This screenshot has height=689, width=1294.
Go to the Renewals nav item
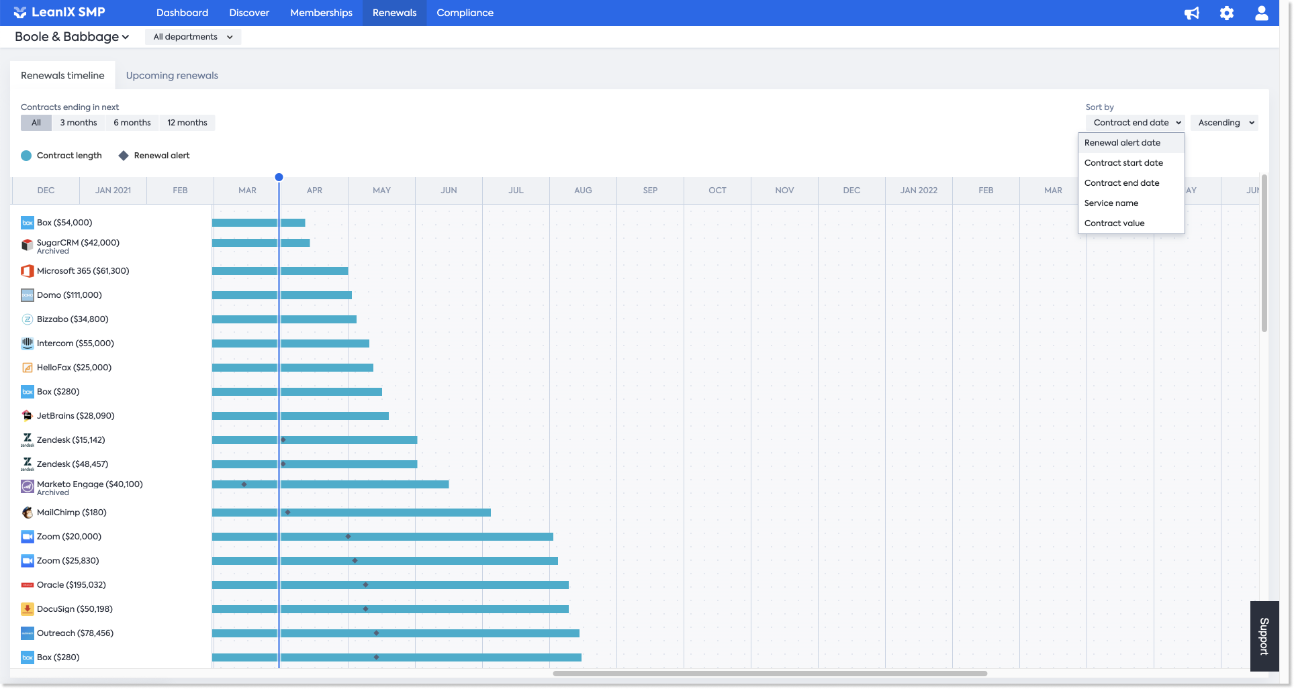click(395, 13)
